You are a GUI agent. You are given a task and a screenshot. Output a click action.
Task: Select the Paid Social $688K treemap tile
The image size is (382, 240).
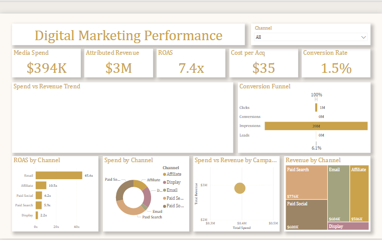coord(306,215)
